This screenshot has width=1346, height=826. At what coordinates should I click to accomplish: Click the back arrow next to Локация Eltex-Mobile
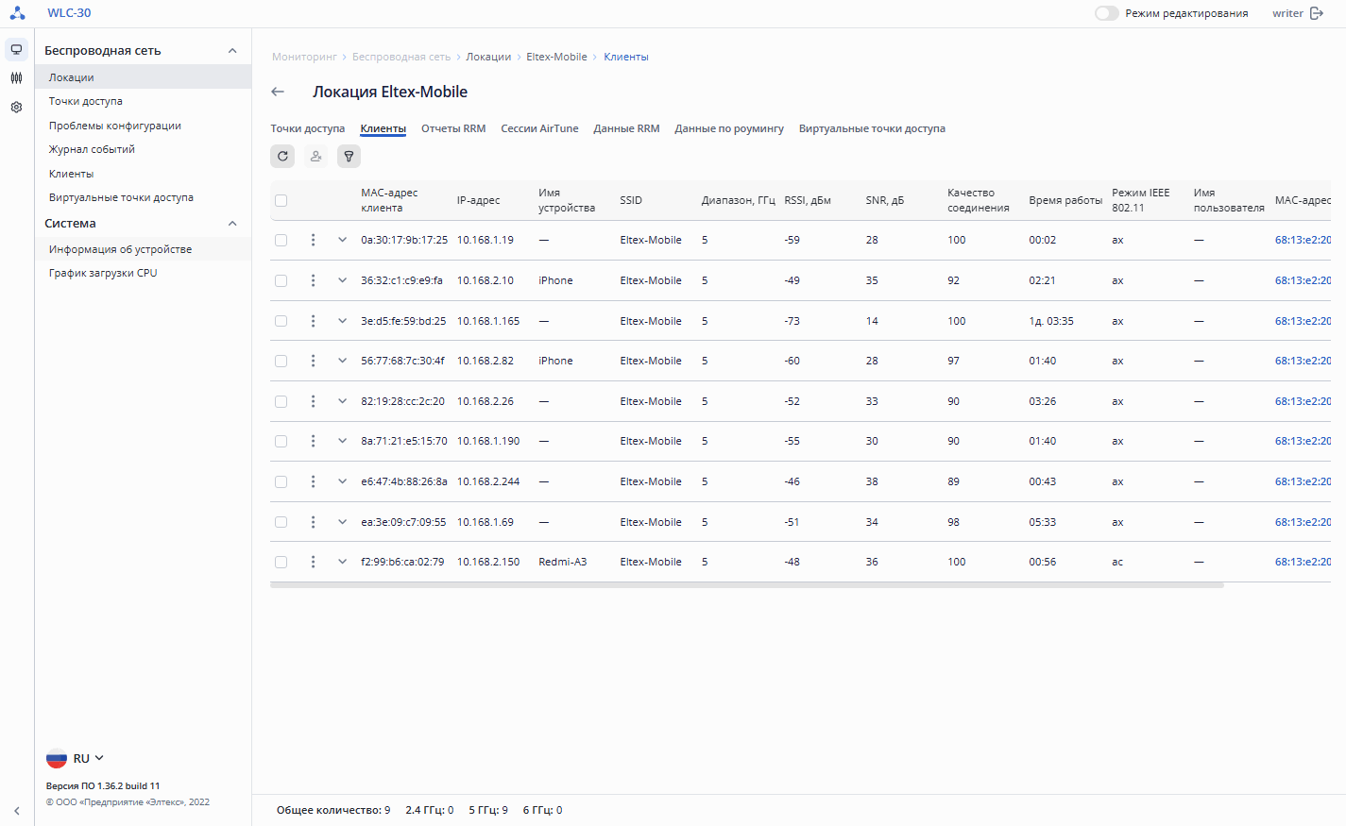[x=278, y=92]
